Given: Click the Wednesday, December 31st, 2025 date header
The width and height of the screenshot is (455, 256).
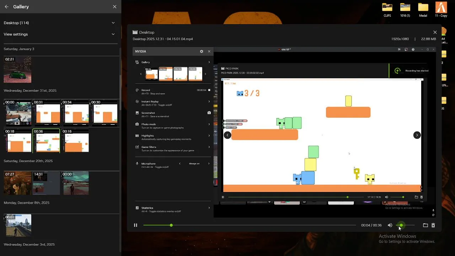Looking at the screenshot, I should tap(30, 91).
